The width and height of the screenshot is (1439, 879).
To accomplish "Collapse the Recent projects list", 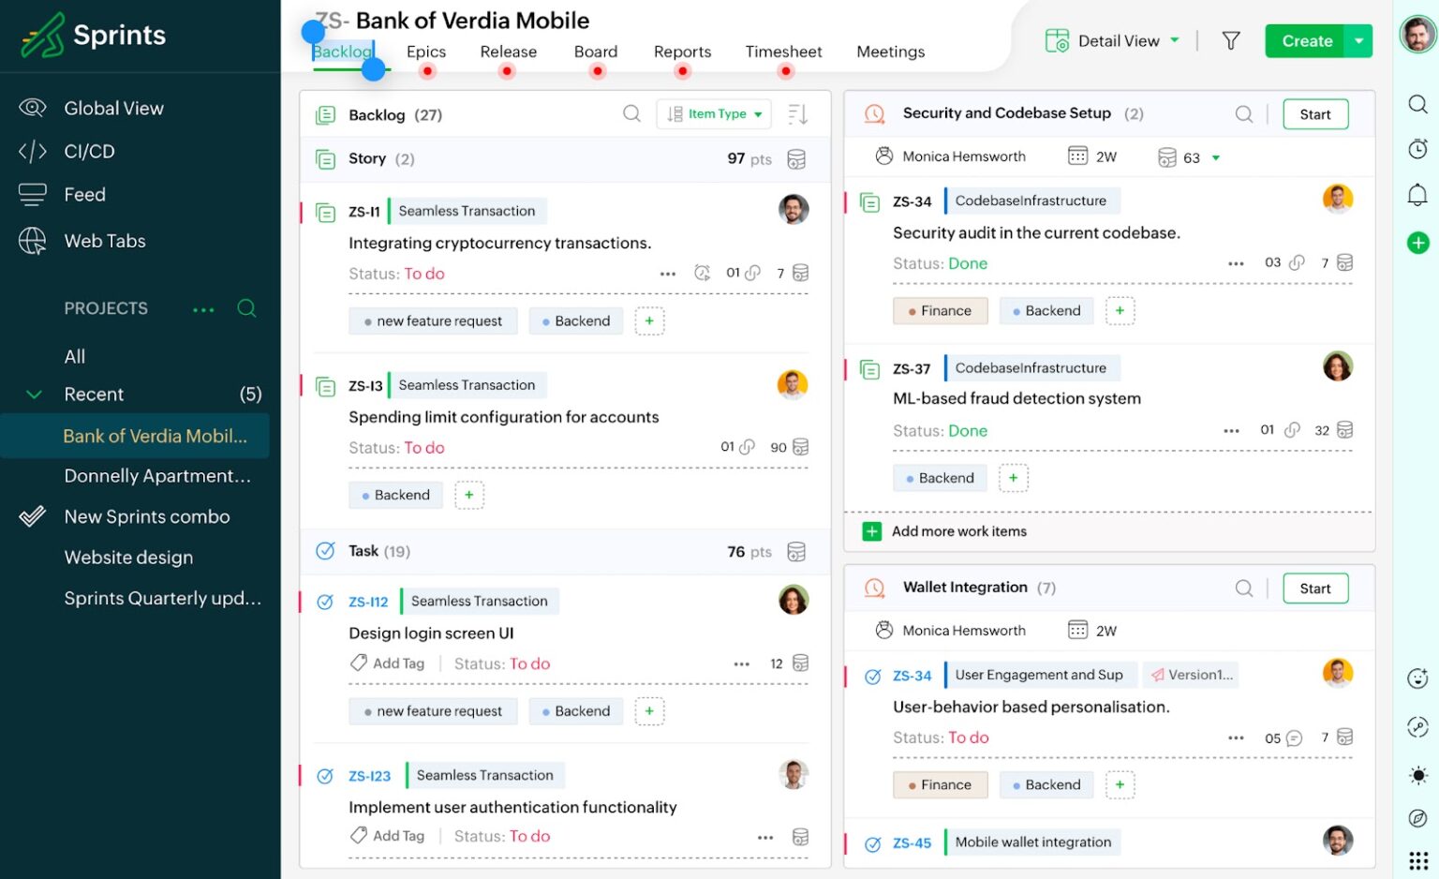I will (34, 395).
